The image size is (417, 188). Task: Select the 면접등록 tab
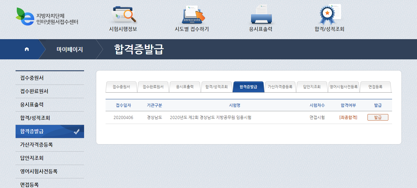(x=375, y=87)
